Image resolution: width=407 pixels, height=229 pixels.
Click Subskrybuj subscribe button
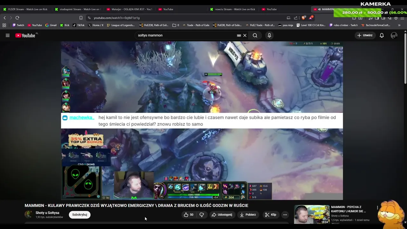coord(79,215)
